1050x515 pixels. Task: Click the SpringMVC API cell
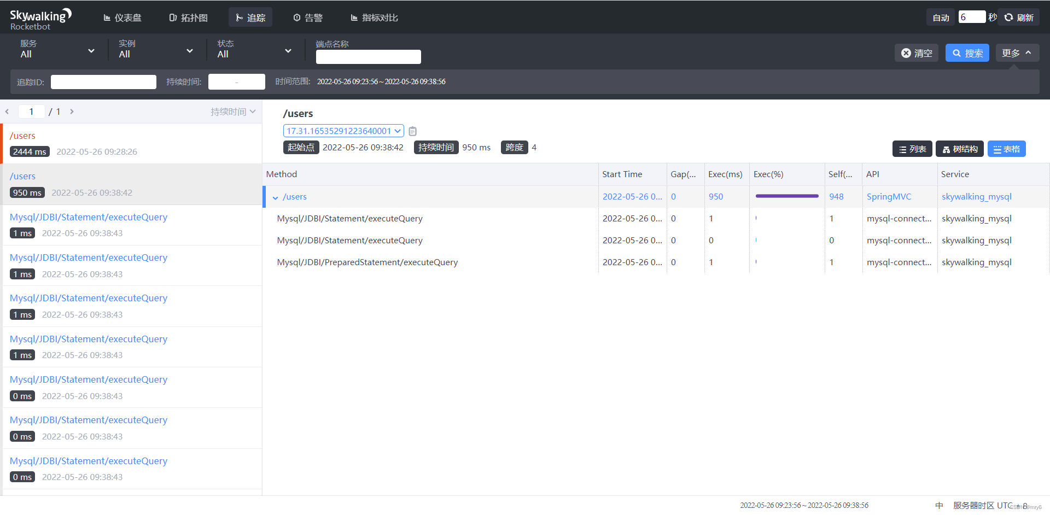[889, 197]
